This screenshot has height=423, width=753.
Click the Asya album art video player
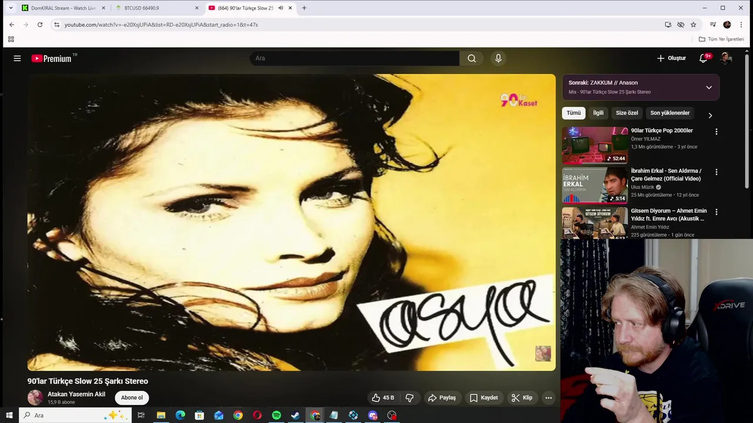point(291,222)
